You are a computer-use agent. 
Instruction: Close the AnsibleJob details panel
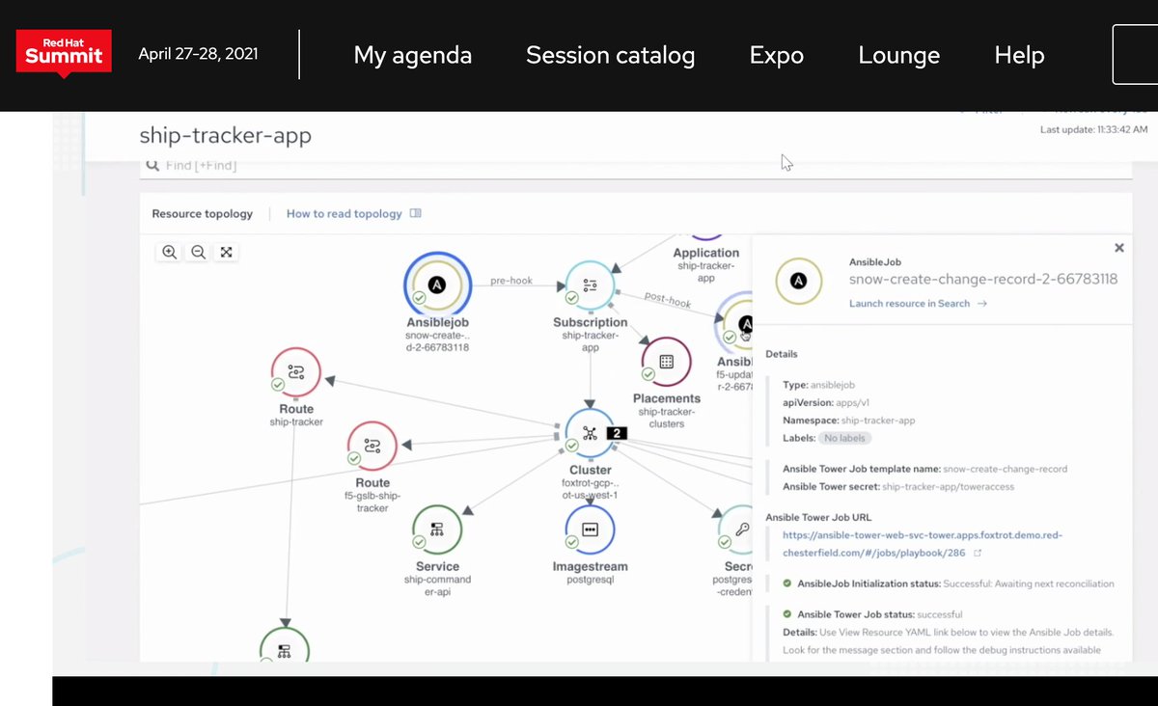tap(1119, 248)
